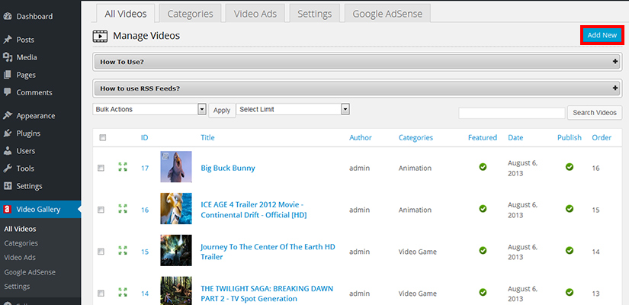The height and width of the screenshot is (305, 629).
Task: Toggle the select-all checkbox in table header
Action: click(102, 138)
